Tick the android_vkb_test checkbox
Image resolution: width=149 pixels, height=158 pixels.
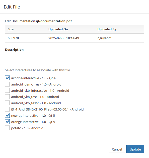click(7, 97)
